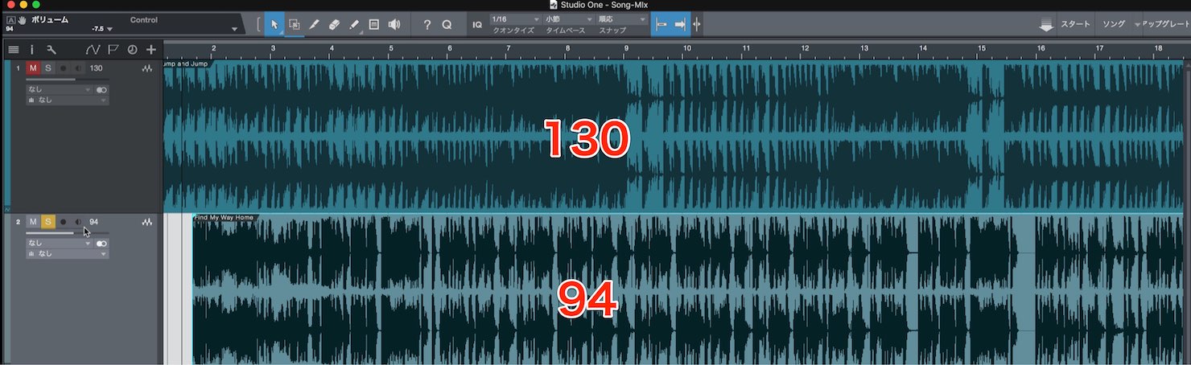Disable solo on track 2
Viewport: 1191px width, 365px height.
(47, 222)
